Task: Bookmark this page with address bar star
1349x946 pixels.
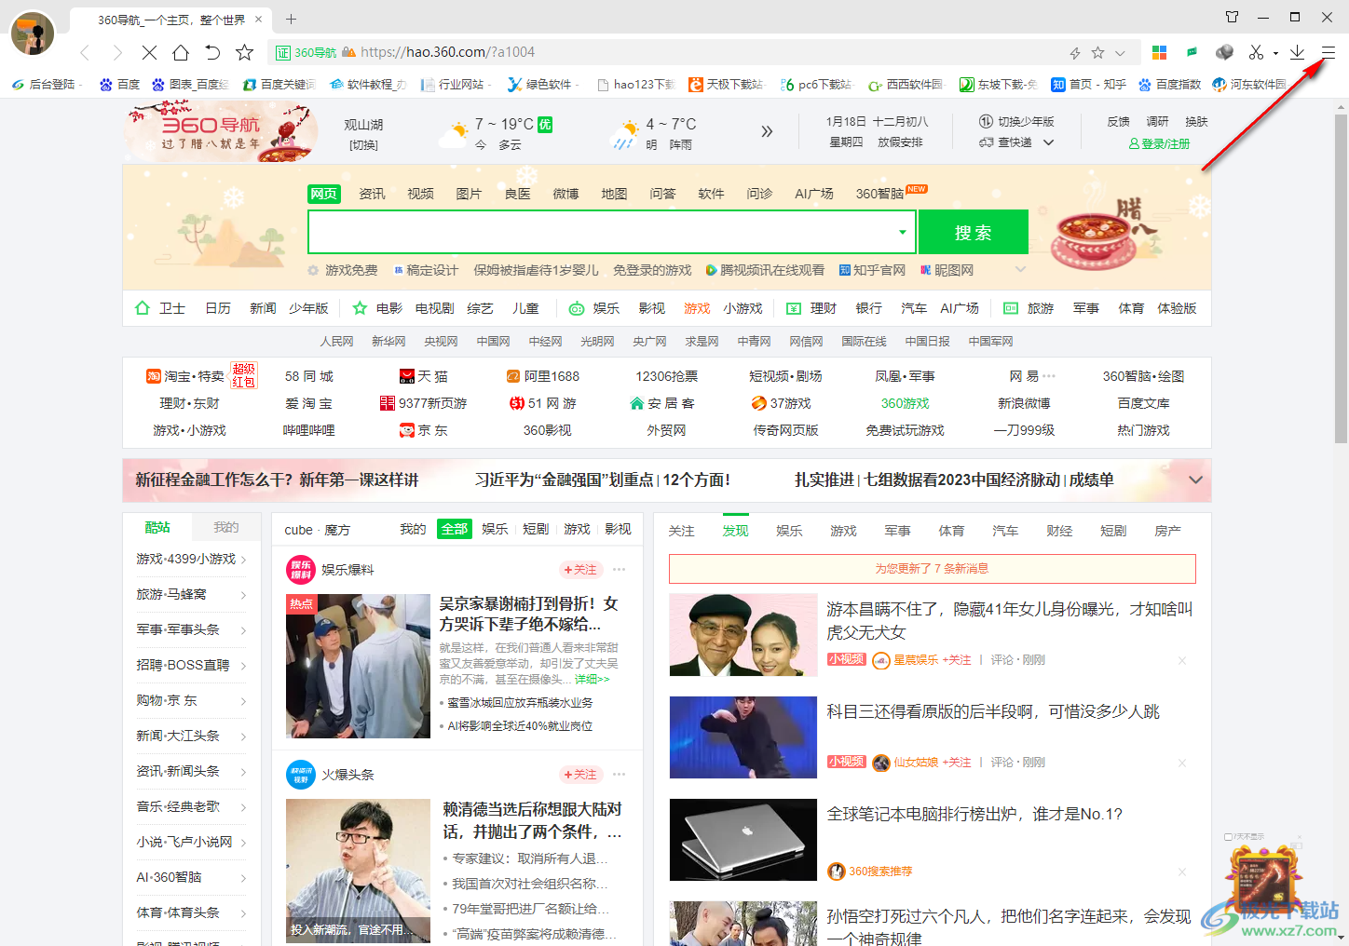Action: click(1097, 53)
